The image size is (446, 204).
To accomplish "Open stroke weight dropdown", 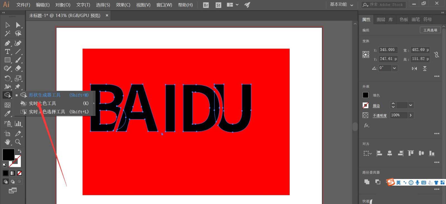I will [410, 105].
